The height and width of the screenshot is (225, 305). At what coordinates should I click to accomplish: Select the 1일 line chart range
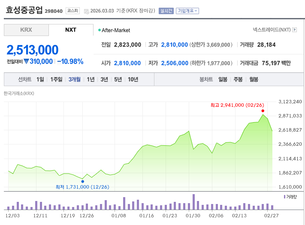pos(40,79)
